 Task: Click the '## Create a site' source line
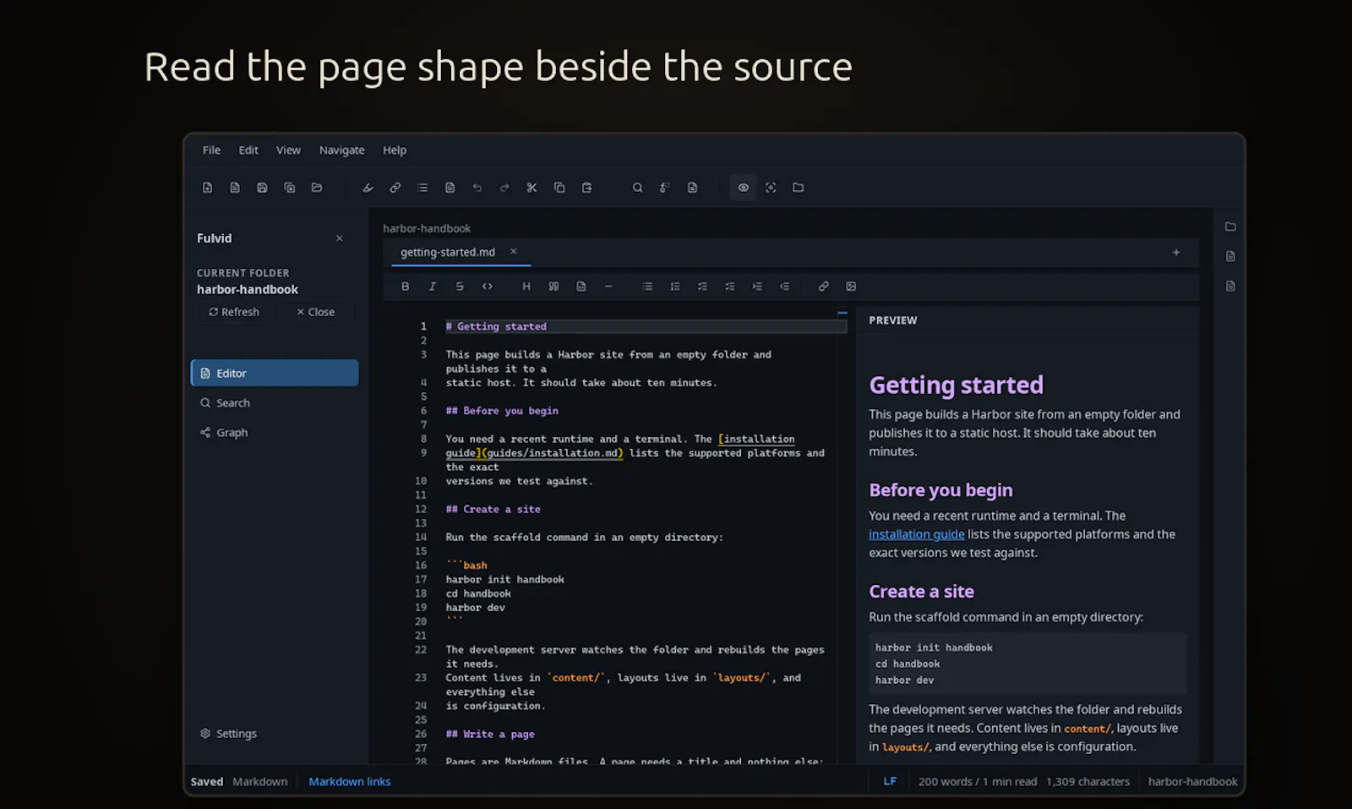[x=493, y=509]
